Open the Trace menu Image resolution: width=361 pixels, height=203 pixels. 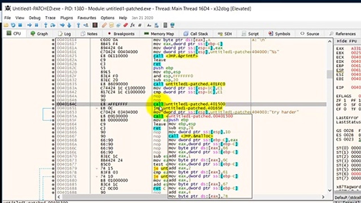coord(50,18)
